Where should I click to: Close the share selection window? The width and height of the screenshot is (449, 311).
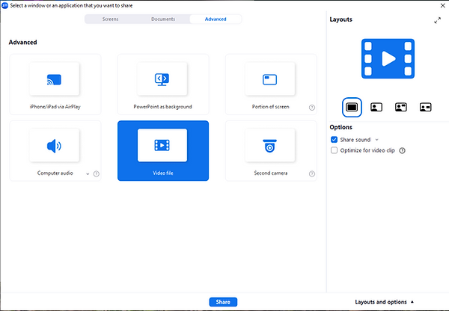[442, 5]
